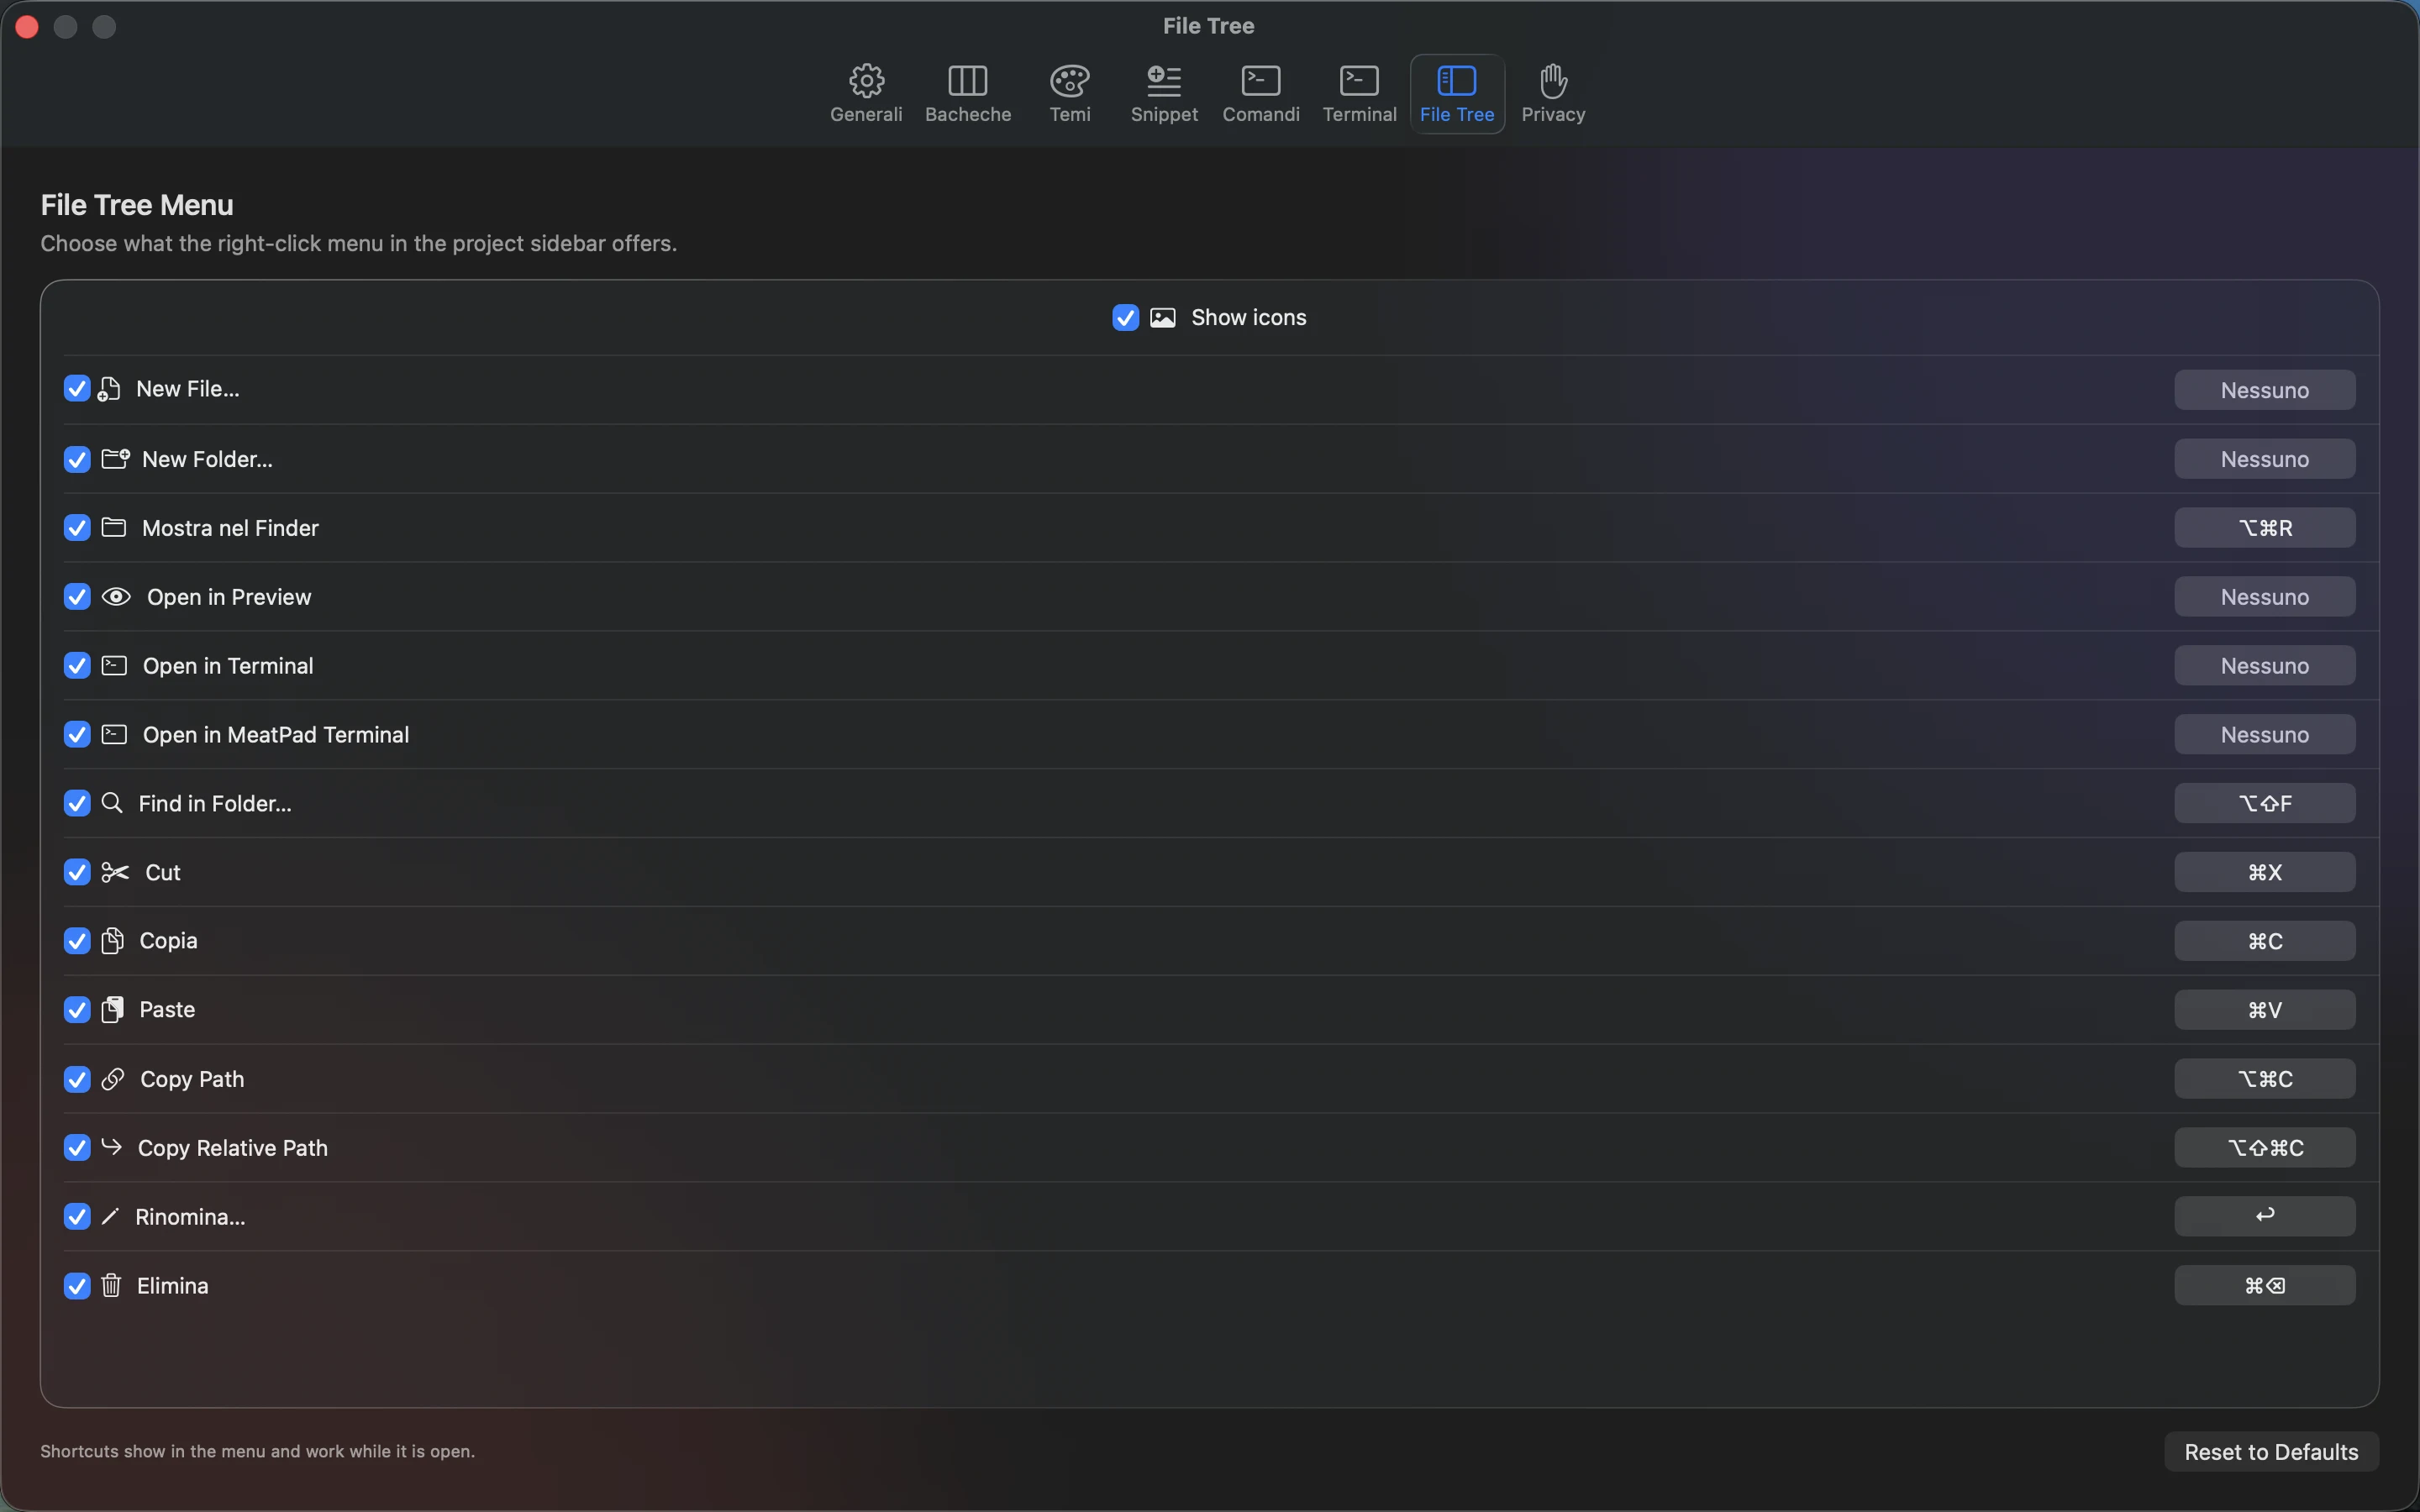Uncheck Open in MeatPad Terminal checkbox

(77, 734)
